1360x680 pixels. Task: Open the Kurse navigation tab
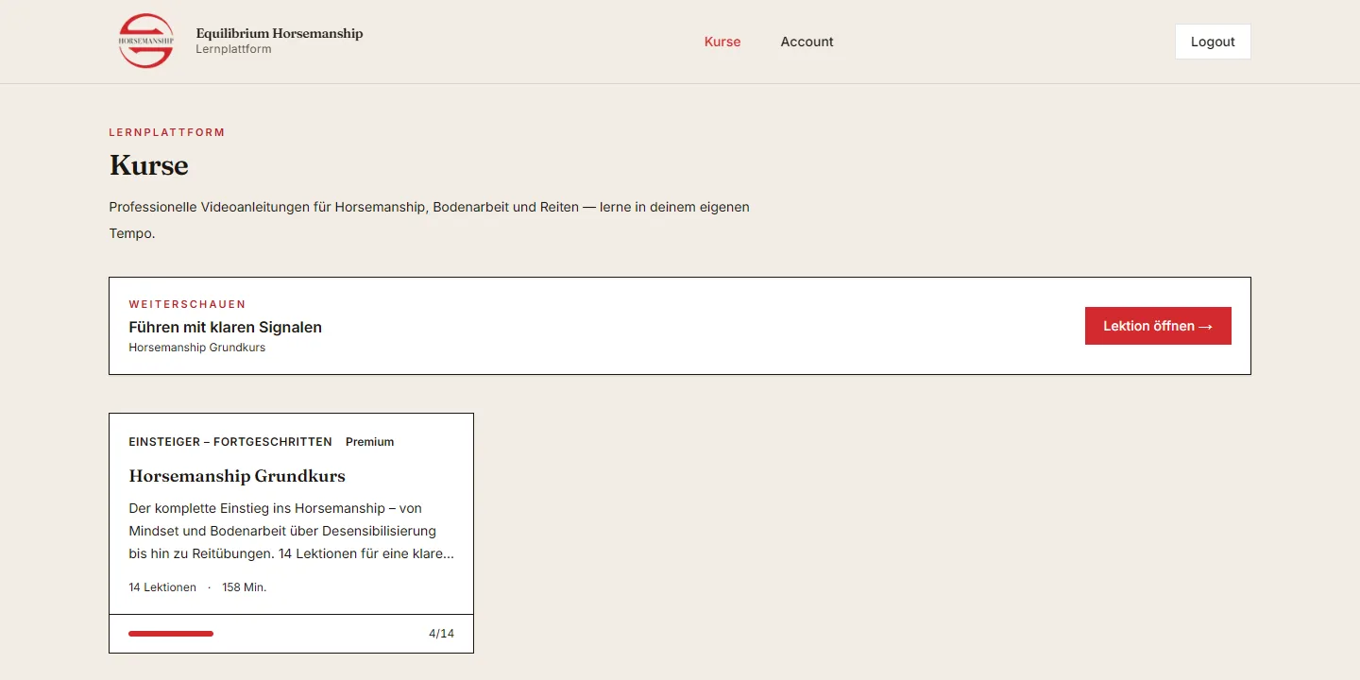click(722, 42)
